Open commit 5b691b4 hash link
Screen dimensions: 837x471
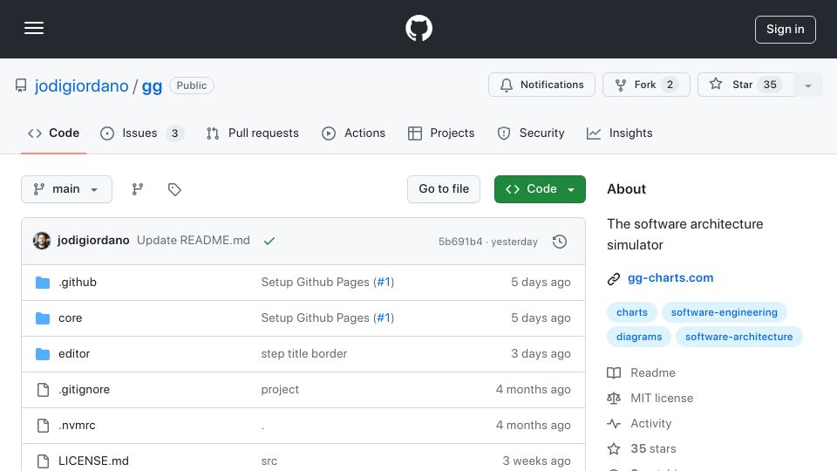point(460,242)
